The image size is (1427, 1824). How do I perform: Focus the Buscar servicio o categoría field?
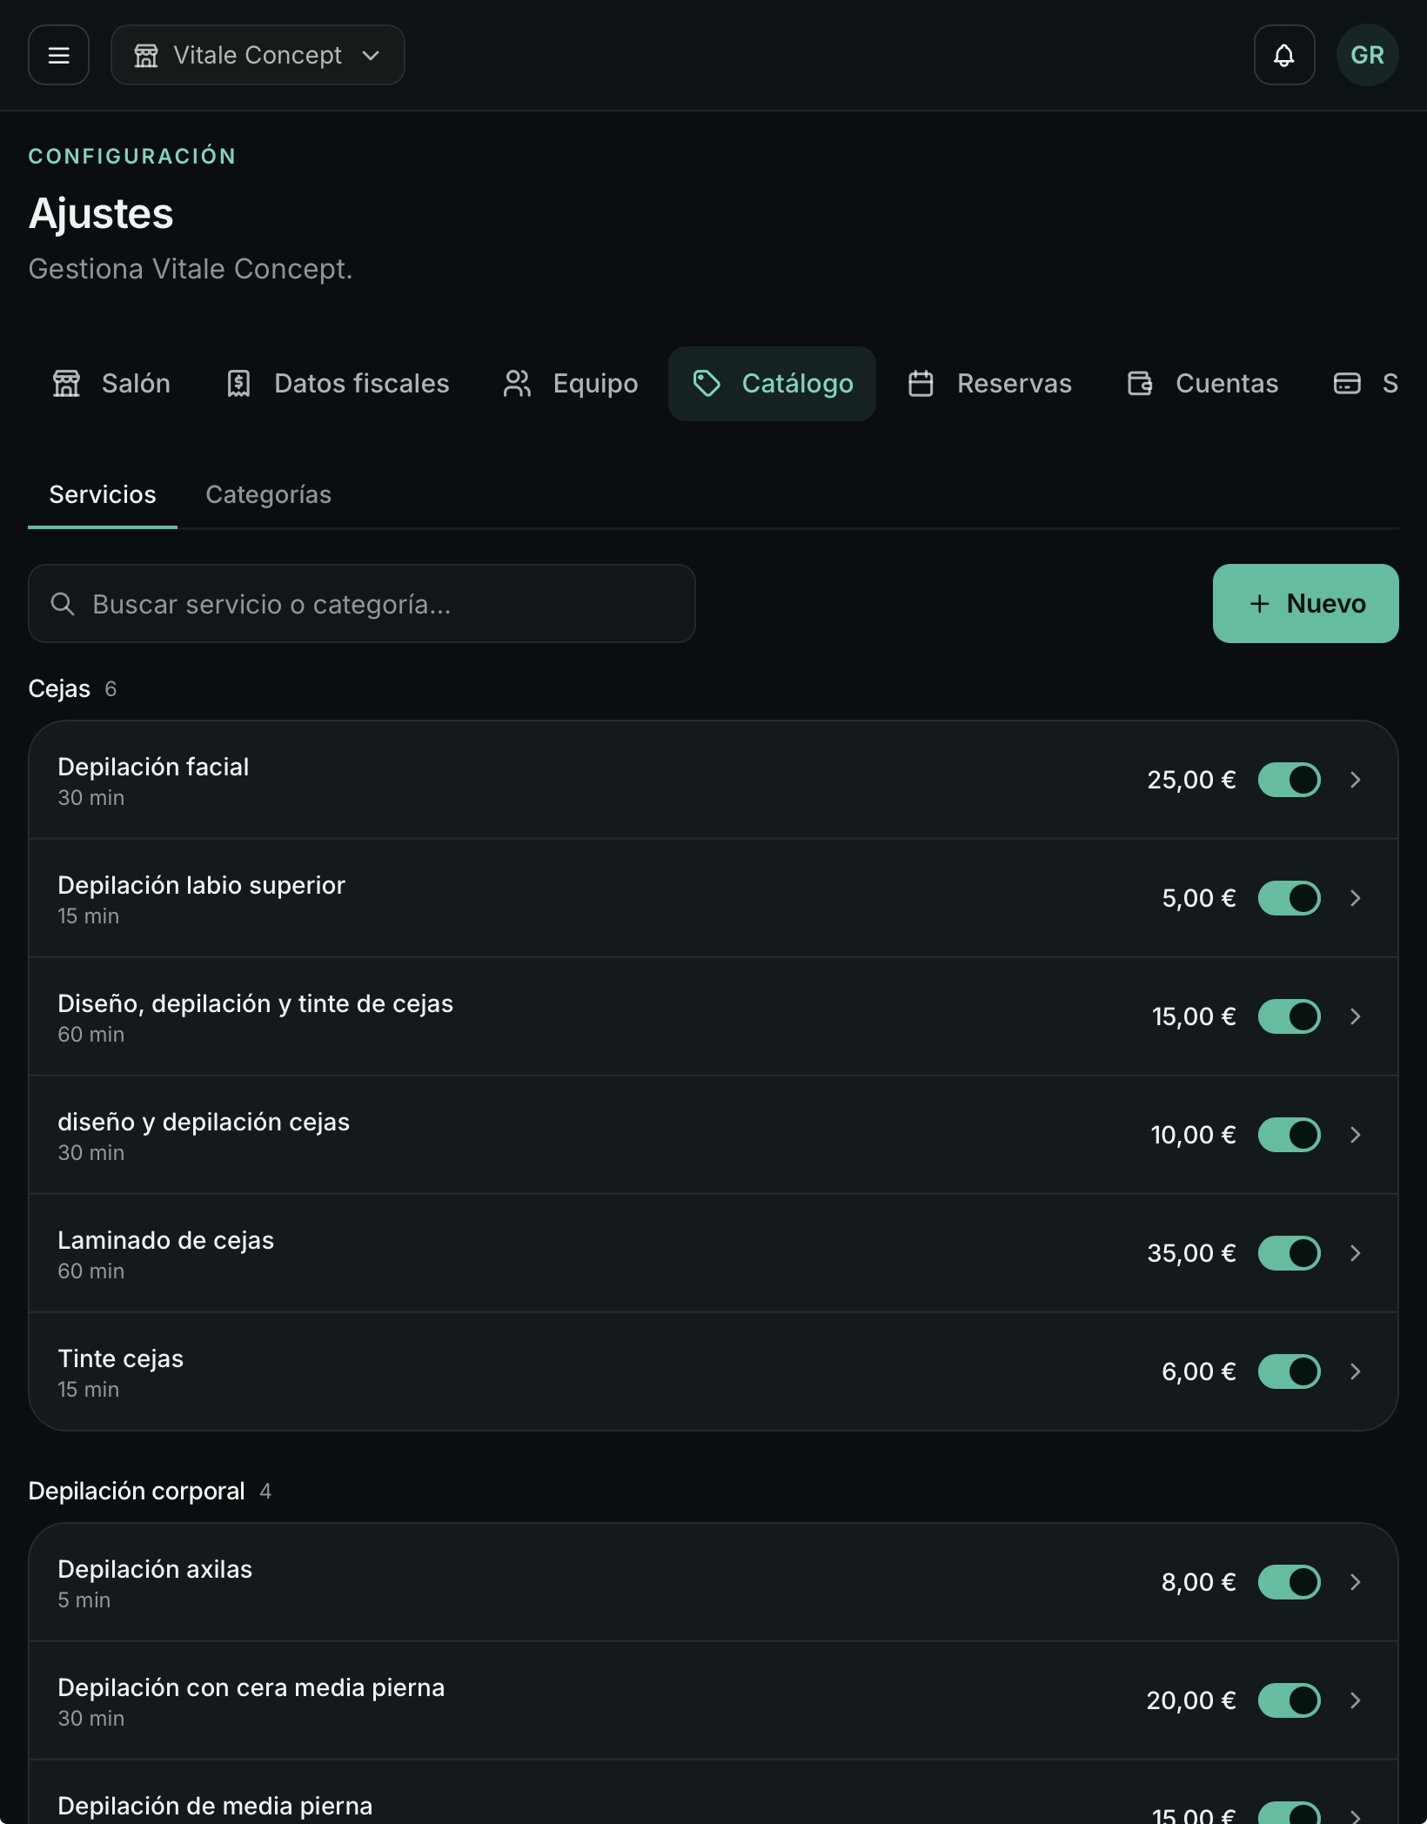[x=362, y=604]
